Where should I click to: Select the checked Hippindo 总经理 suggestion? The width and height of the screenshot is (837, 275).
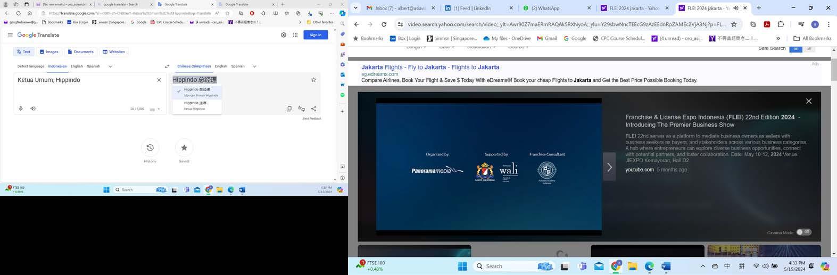[x=197, y=92]
